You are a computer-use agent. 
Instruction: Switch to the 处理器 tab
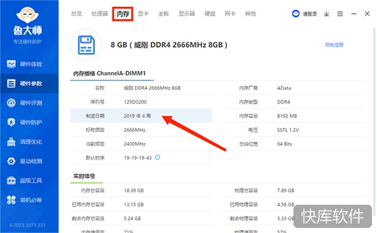coord(99,14)
